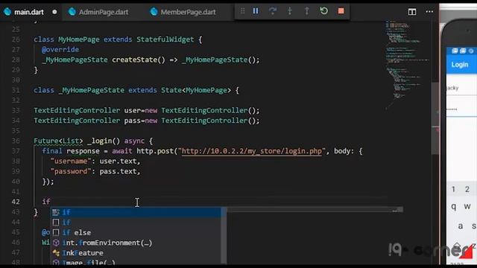Click the code minimap overview
Viewport: 477px width, 268px height.
[x=407, y=66]
